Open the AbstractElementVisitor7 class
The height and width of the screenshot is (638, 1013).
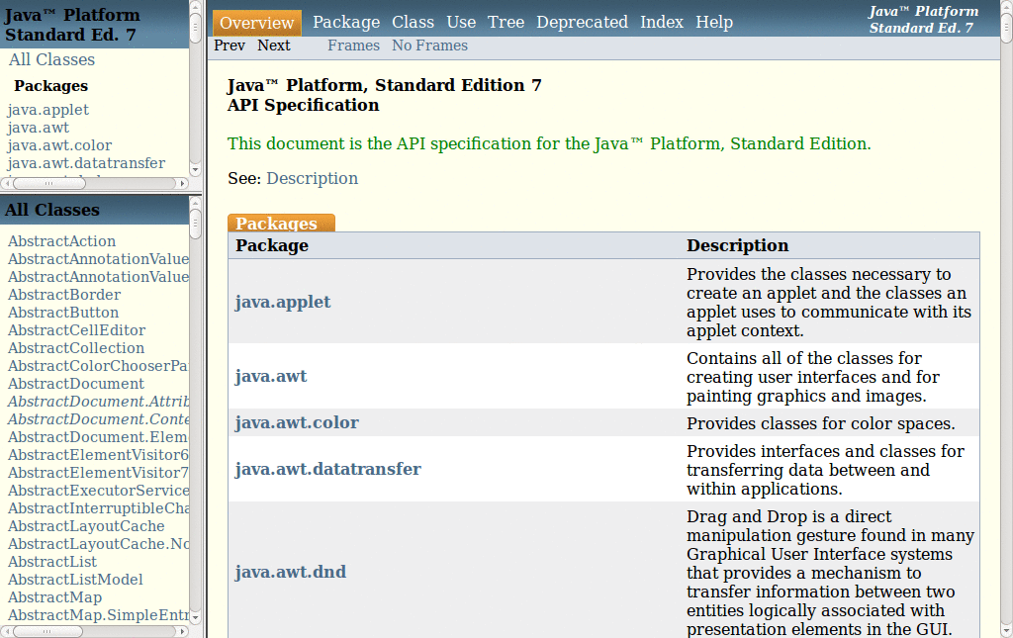98,474
